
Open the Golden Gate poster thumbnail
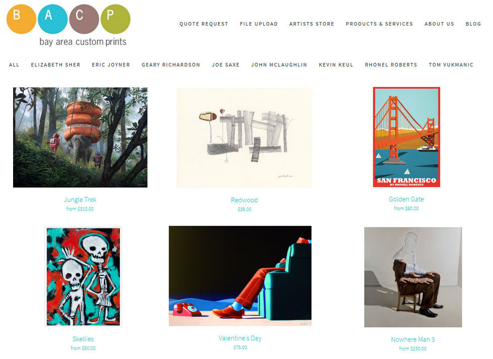(x=406, y=137)
